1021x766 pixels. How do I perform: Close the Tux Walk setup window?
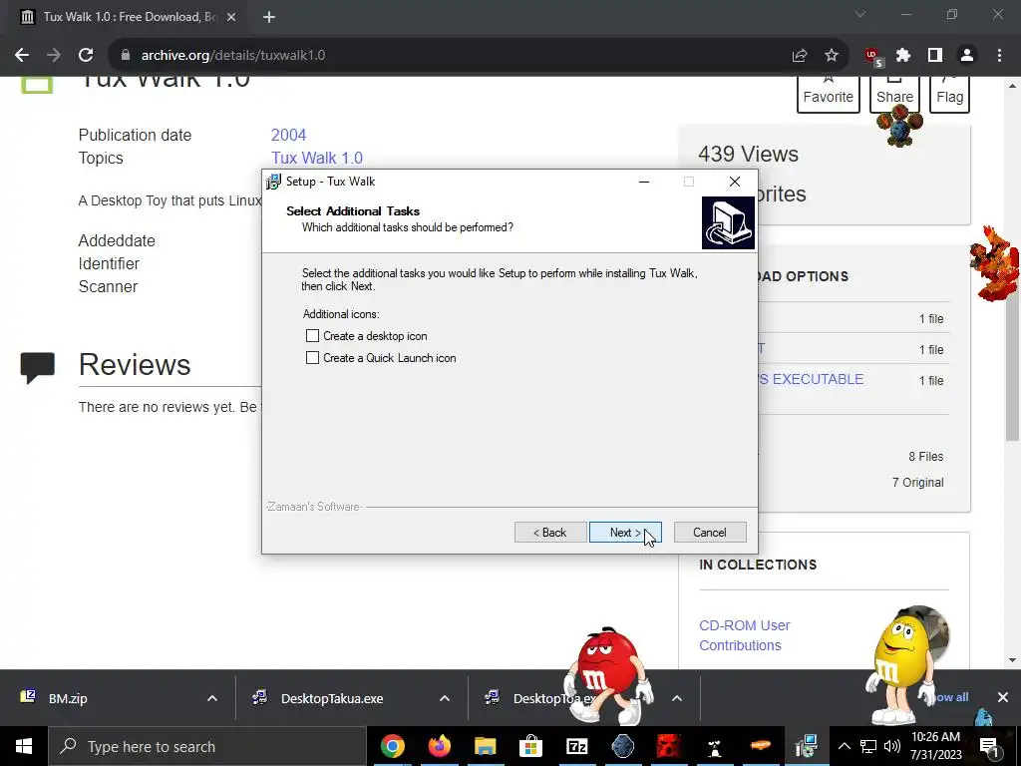[x=735, y=182]
